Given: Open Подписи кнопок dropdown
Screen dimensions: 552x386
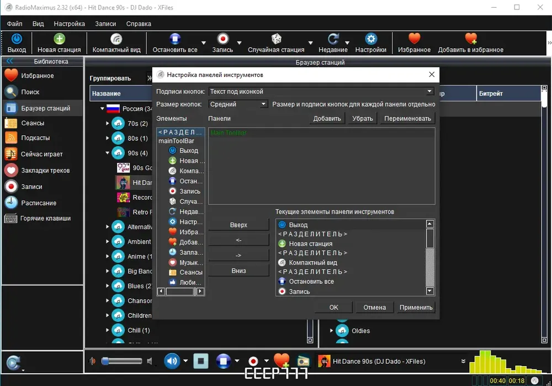Looking at the screenshot, I should click(321, 91).
